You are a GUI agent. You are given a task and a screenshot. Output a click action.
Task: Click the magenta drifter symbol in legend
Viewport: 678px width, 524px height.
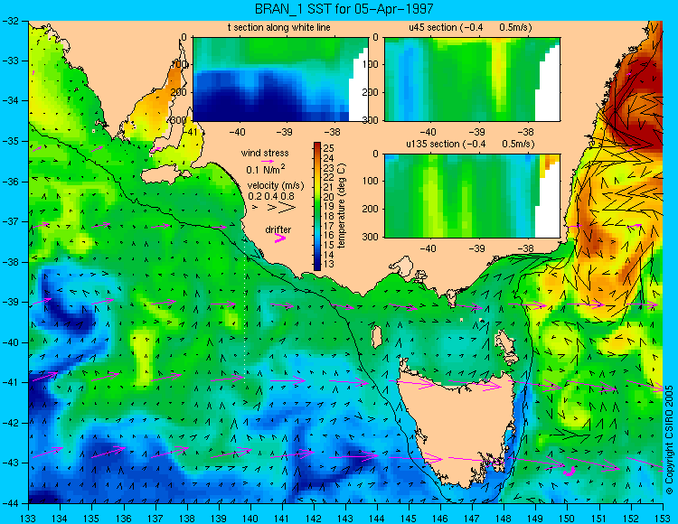pos(280,238)
